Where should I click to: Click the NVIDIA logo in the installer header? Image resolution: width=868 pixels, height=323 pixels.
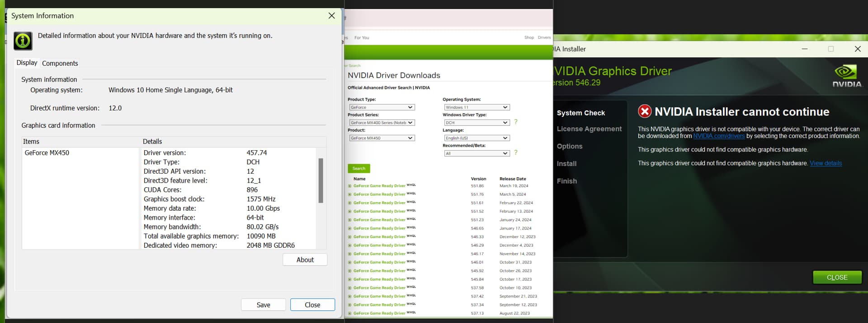[x=847, y=76]
